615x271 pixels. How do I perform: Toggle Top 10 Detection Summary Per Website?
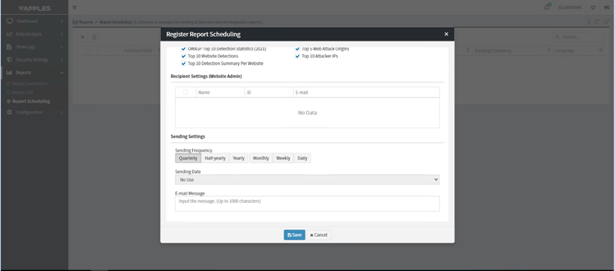click(x=183, y=63)
